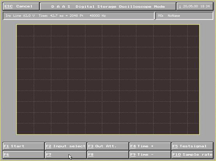Viewport: 216px width, 161px height.
Task: Click the info date and time box
Action: 195,7
